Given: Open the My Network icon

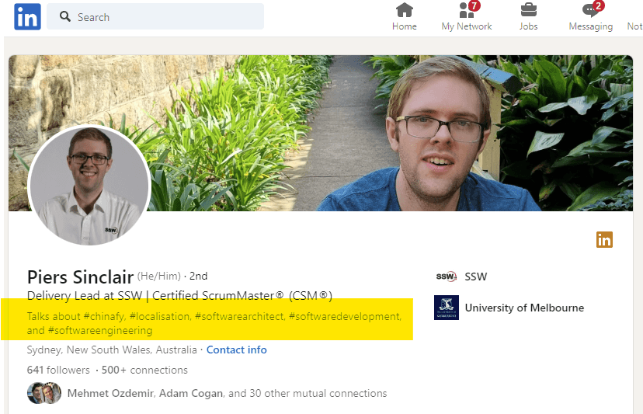Looking at the screenshot, I should [x=467, y=11].
